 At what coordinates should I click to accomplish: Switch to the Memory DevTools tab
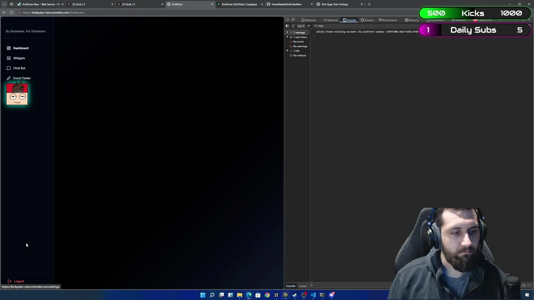coord(411,20)
